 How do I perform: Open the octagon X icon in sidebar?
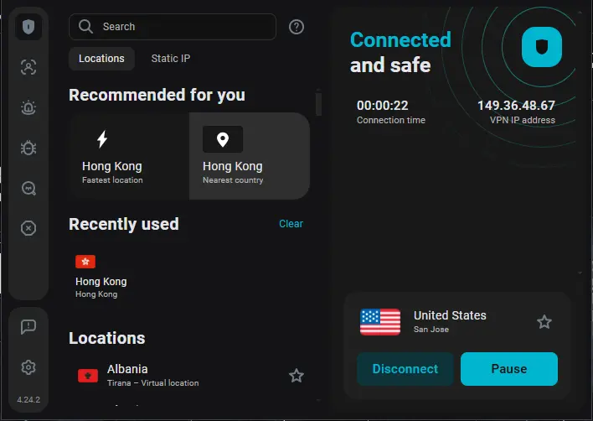tap(28, 228)
